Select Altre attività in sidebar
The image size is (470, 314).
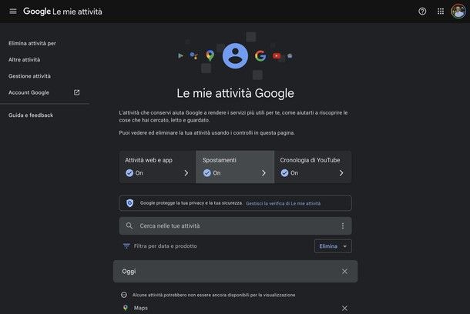(25, 59)
